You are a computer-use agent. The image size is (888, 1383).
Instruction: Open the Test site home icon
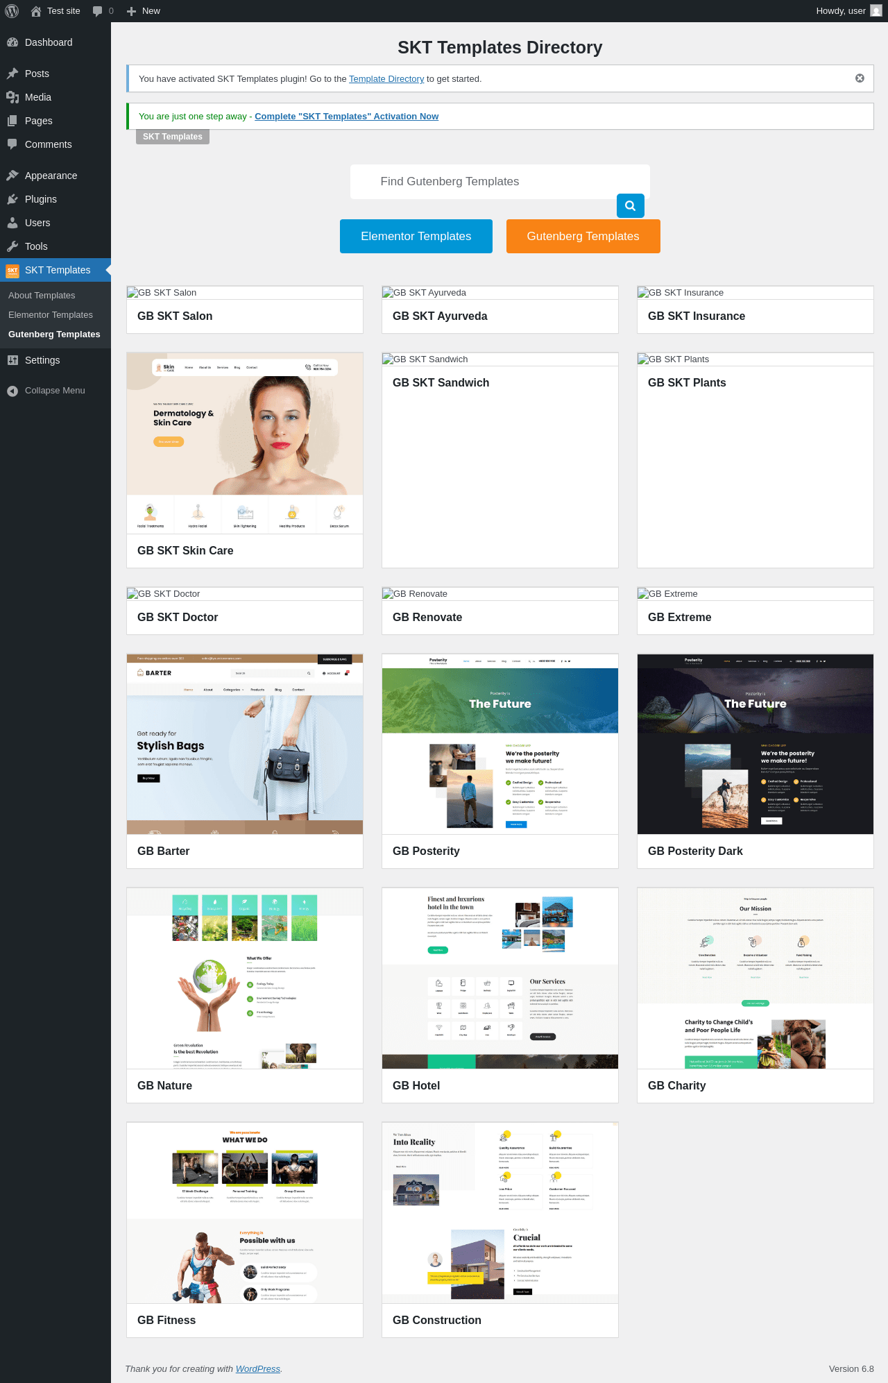click(36, 11)
